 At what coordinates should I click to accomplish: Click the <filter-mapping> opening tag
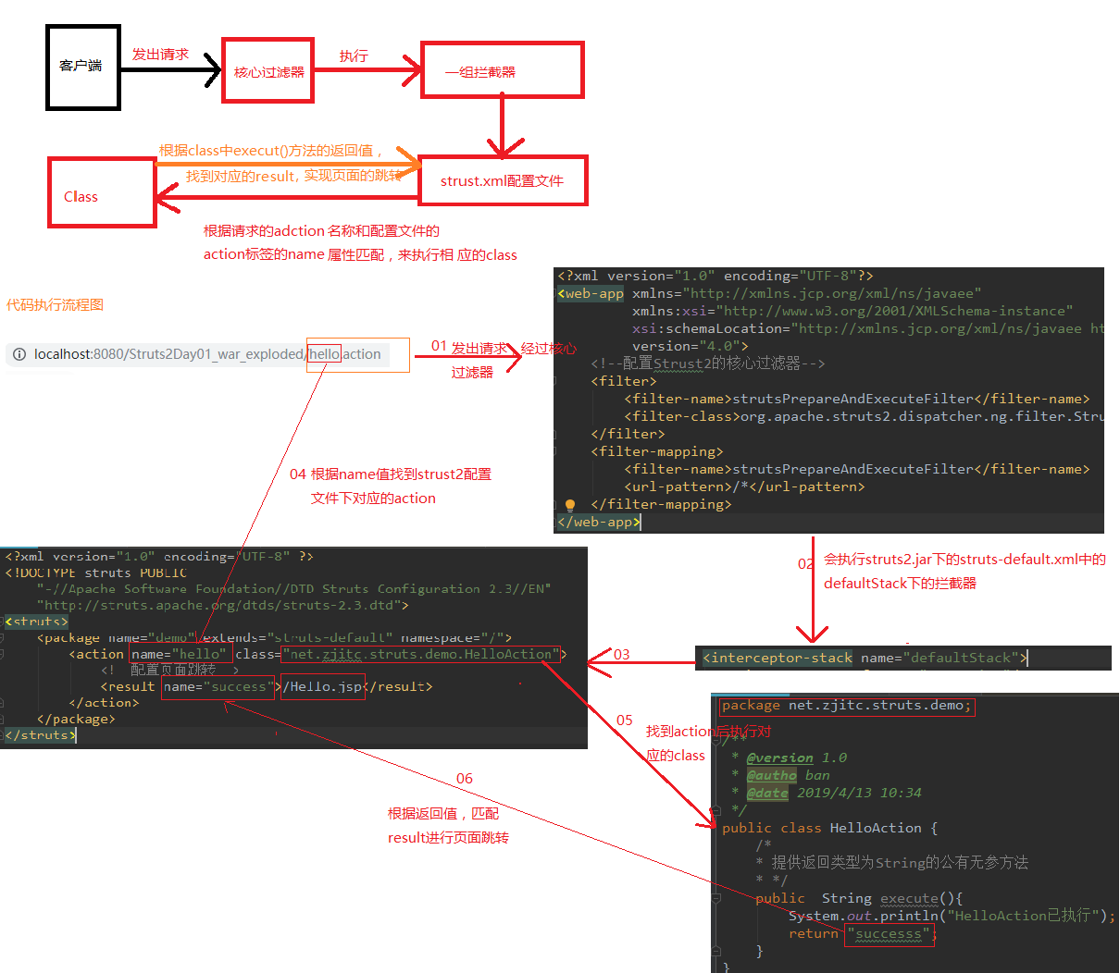coord(657,451)
